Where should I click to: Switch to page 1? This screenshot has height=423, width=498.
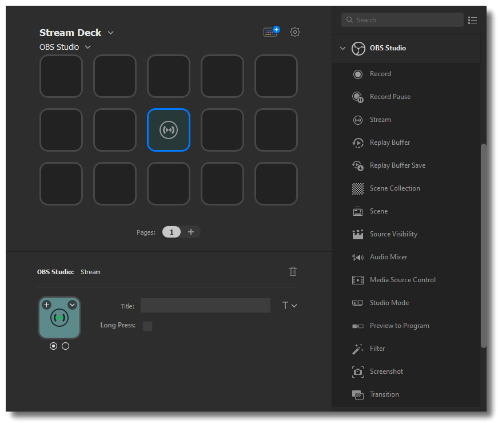tap(172, 232)
